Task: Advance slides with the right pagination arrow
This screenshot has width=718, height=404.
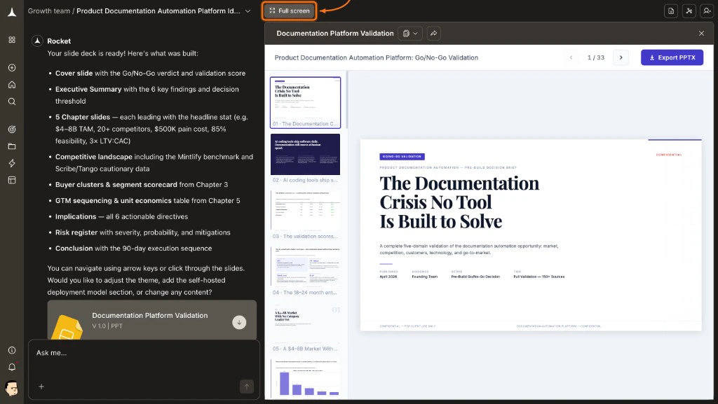Action: 621,58
